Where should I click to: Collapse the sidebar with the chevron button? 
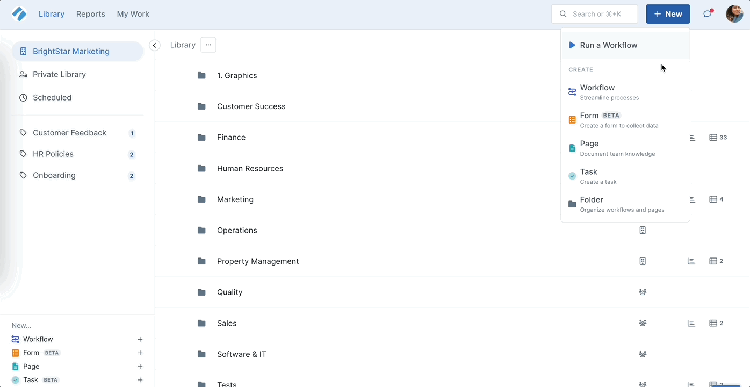tap(154, 45)
